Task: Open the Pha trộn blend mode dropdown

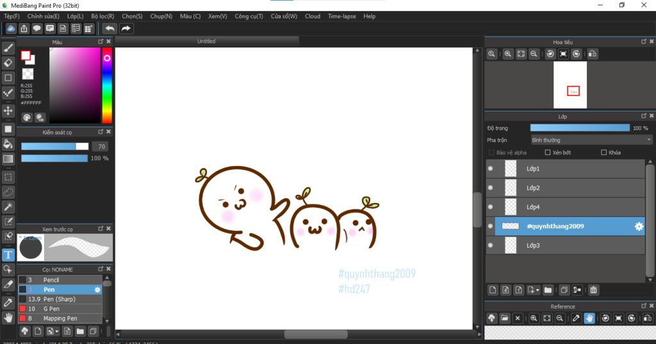Action: (591, 140)
